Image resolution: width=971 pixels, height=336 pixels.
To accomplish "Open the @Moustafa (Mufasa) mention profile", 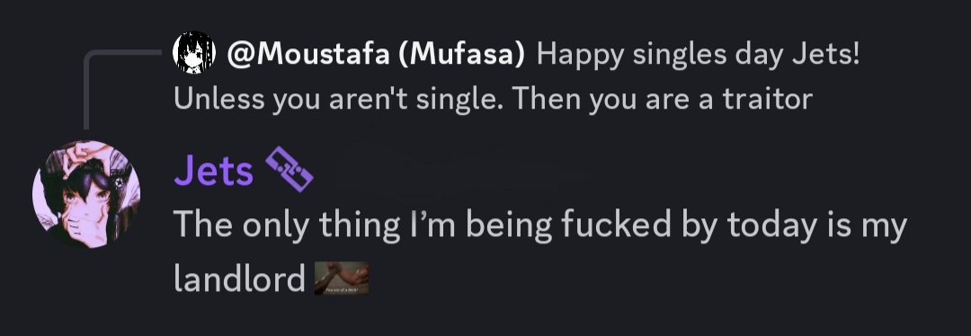I will click(376, 55).
